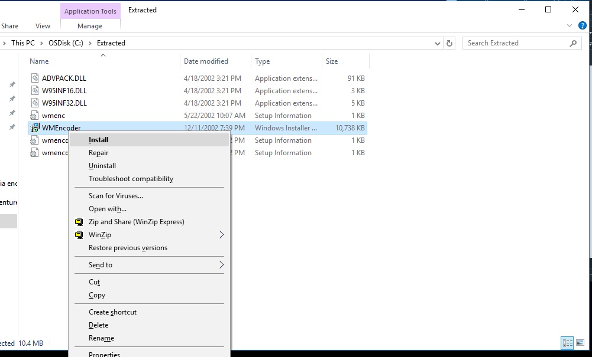Screen dimensions: 592x357
Task: Switch to thumbnail view in the status bar
Action: point(580,343)
